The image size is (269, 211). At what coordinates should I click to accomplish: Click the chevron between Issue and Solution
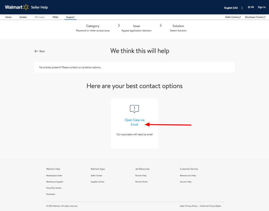click(x=161, y=26)
